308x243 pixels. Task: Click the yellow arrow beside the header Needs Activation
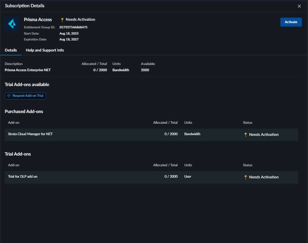[x=62, y=20]
